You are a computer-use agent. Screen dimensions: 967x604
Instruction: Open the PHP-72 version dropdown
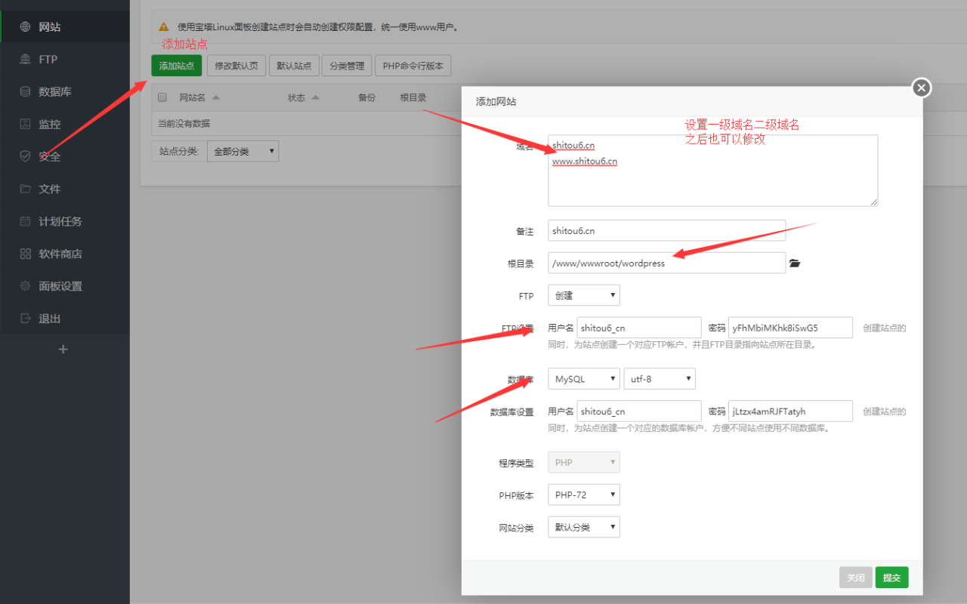click(583, 495)
